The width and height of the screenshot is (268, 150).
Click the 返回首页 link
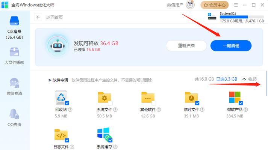pos(55,17)
